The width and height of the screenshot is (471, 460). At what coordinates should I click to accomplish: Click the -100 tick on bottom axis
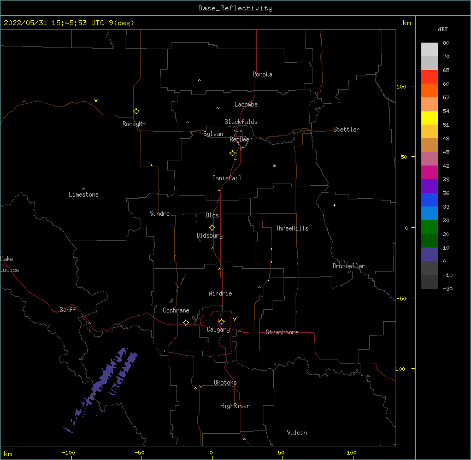[x=68, y=453]
